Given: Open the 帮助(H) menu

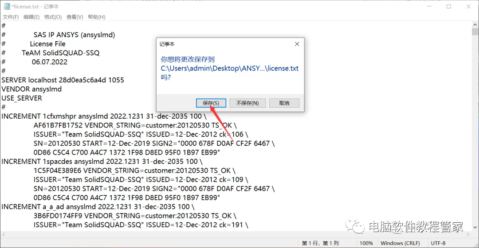Looking at the screenshot, I should click(97, 17).
